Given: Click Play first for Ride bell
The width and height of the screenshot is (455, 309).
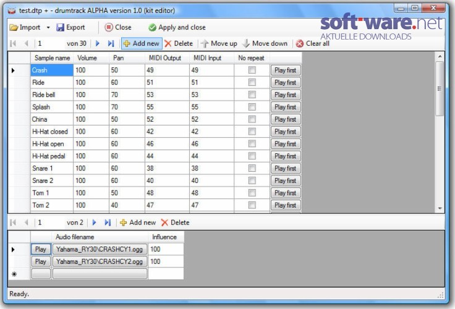Looking at the screenshot, I should [286, 95].
